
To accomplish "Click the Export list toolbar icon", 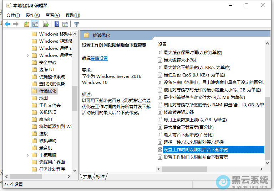I will point(46,24).
